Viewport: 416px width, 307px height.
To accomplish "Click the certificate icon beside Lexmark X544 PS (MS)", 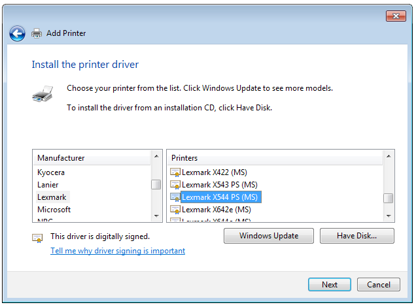I will (175, 197).
